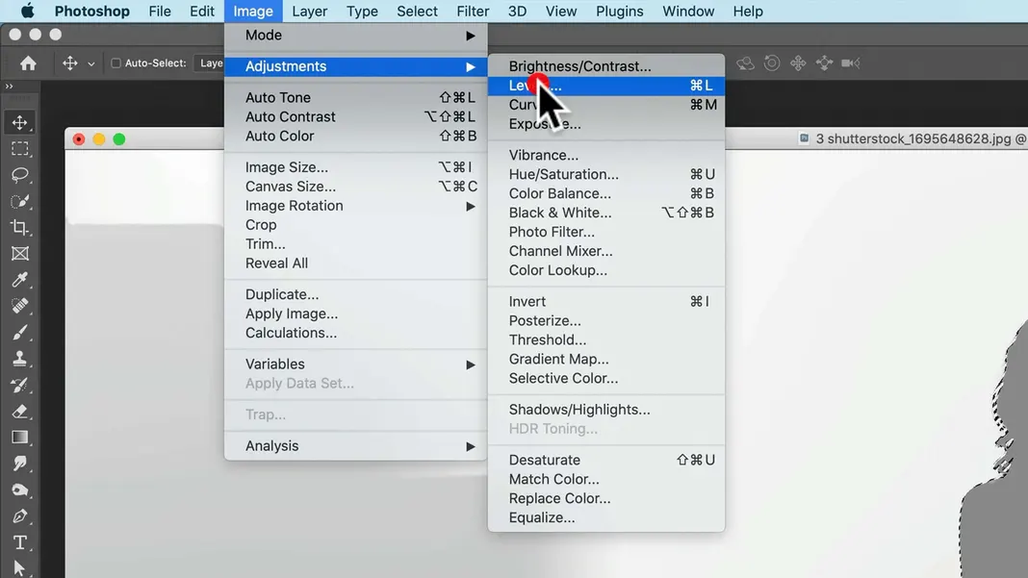1028x578 pixels.
Task: Select the shutterstock_1695648628.jpg document tab
Action: coord(912,138)
